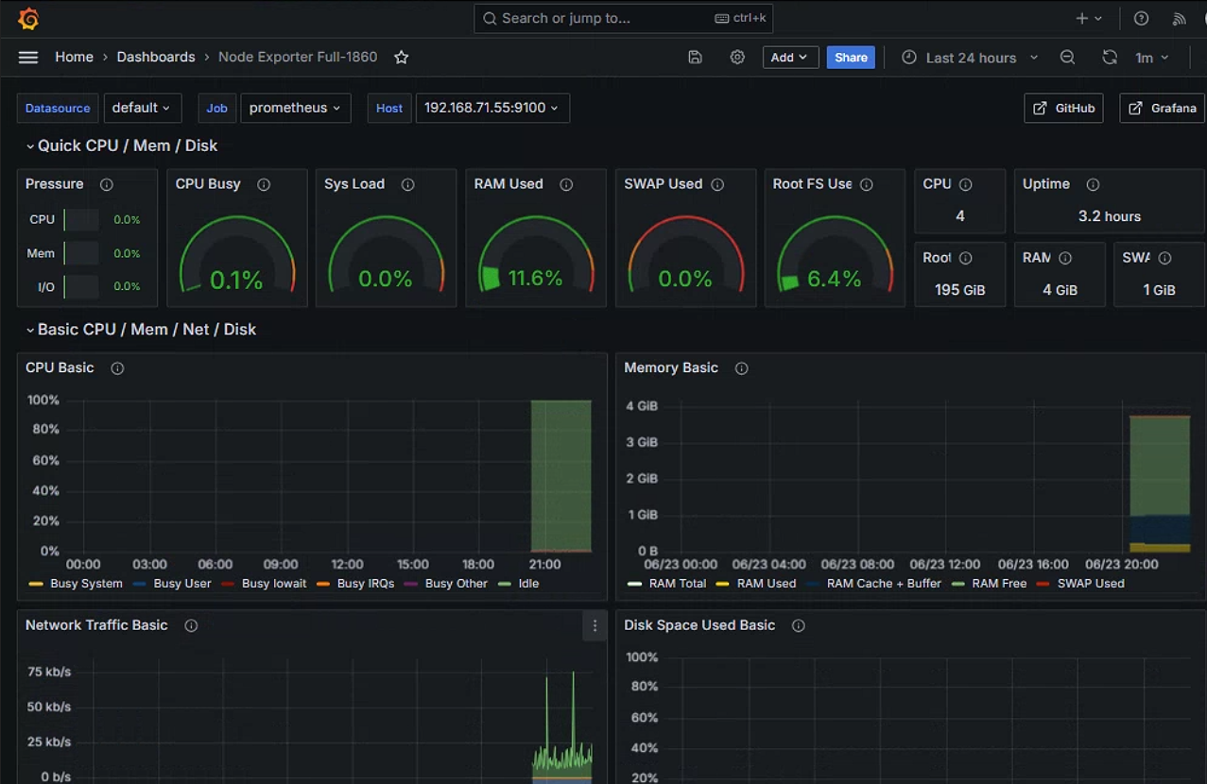
Task: Click the SWAP Used legend color swatch
Action: [1043, 584]
